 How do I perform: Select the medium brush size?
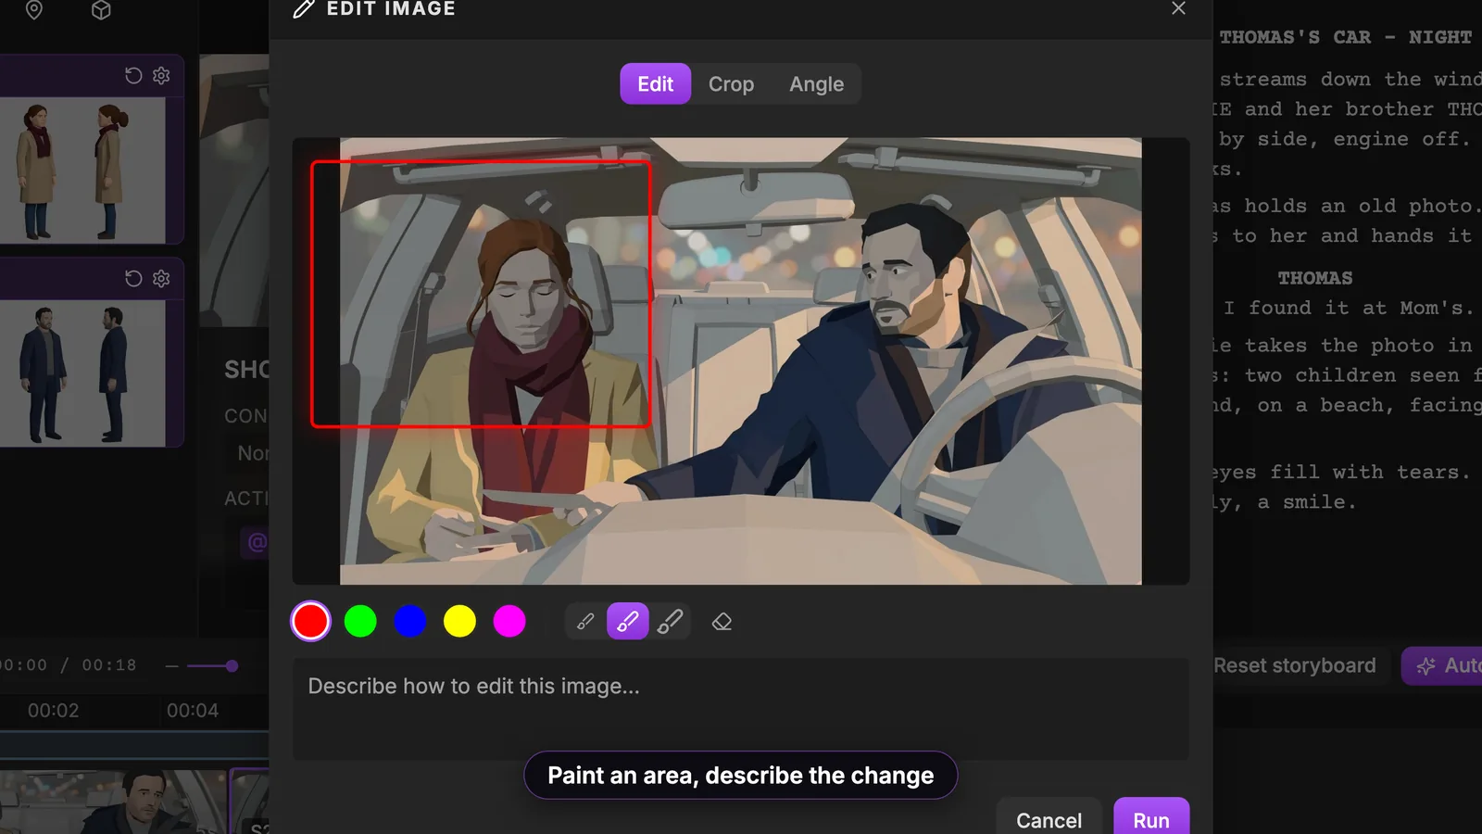point(627,622)
